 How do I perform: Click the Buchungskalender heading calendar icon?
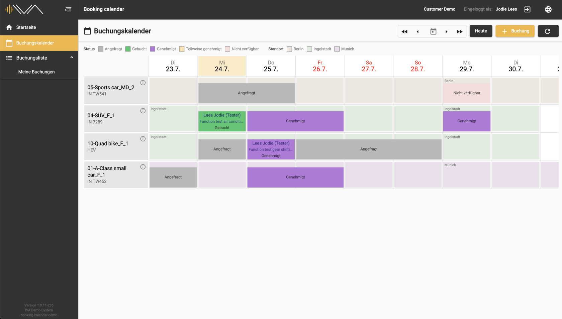[x=87, y=31]
